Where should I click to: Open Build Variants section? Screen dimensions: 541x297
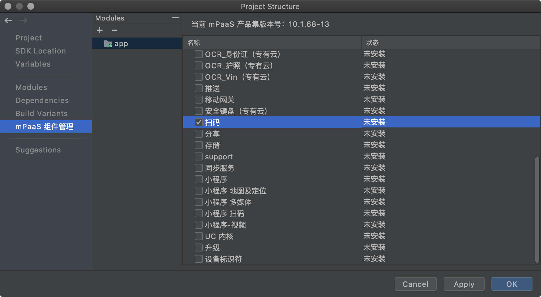tap(41, 114)
